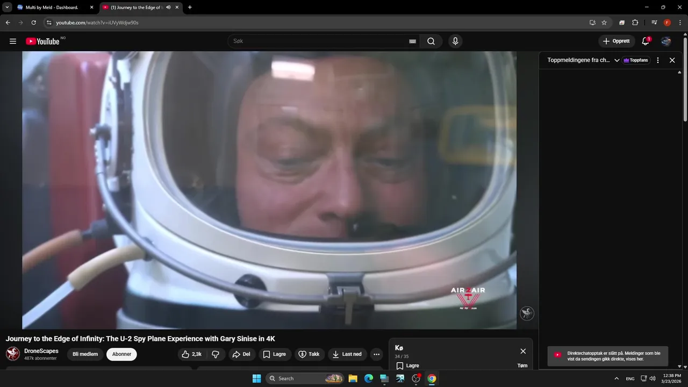Download the video with Last ned
Image resolution: width=688 pixels, height=387 pixels.
[347, 354]
